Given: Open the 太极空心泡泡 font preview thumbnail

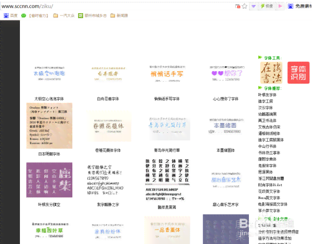Looking at the screenshot, I should coord(49,74).
